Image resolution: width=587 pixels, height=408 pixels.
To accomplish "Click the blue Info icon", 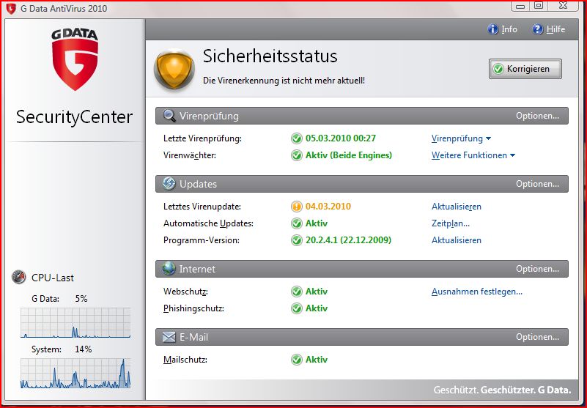I will point(492,29).
